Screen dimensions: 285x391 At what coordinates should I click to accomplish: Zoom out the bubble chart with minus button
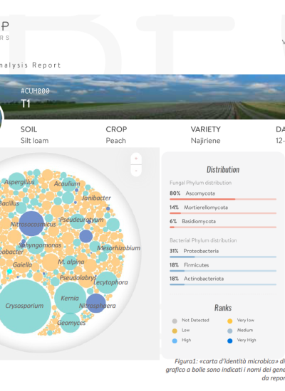tap(136, 171)
